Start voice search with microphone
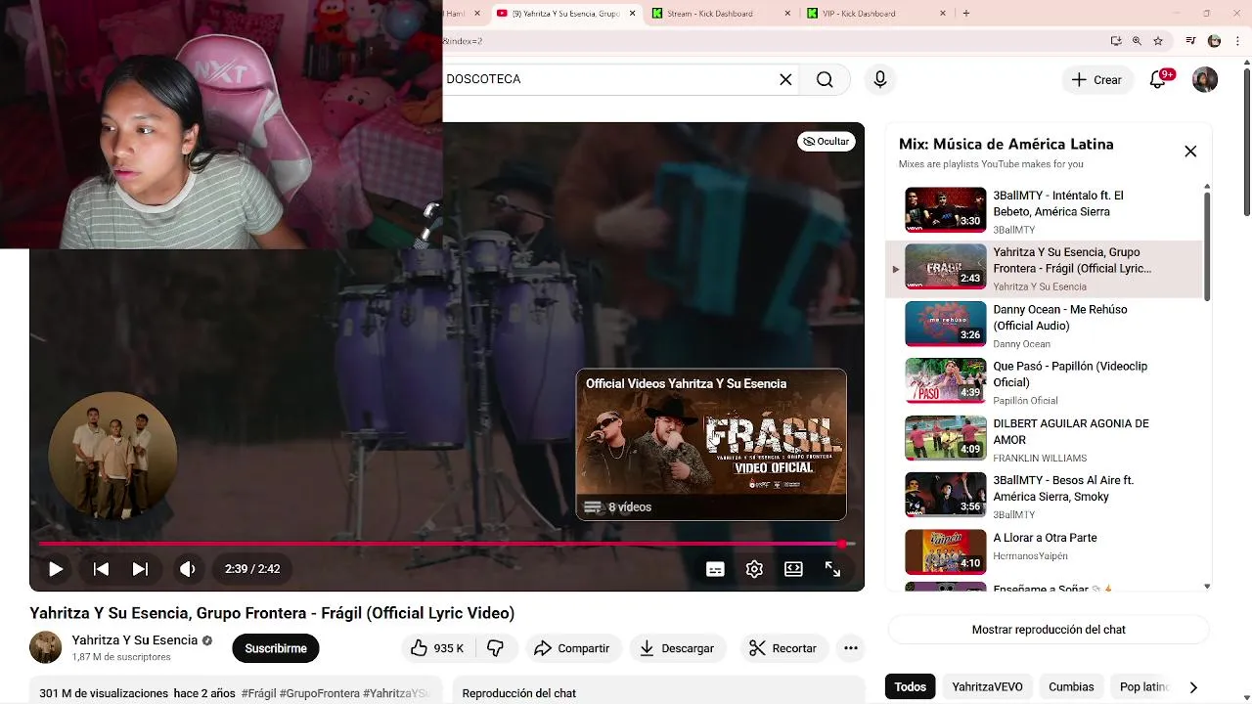 point(880,79)
